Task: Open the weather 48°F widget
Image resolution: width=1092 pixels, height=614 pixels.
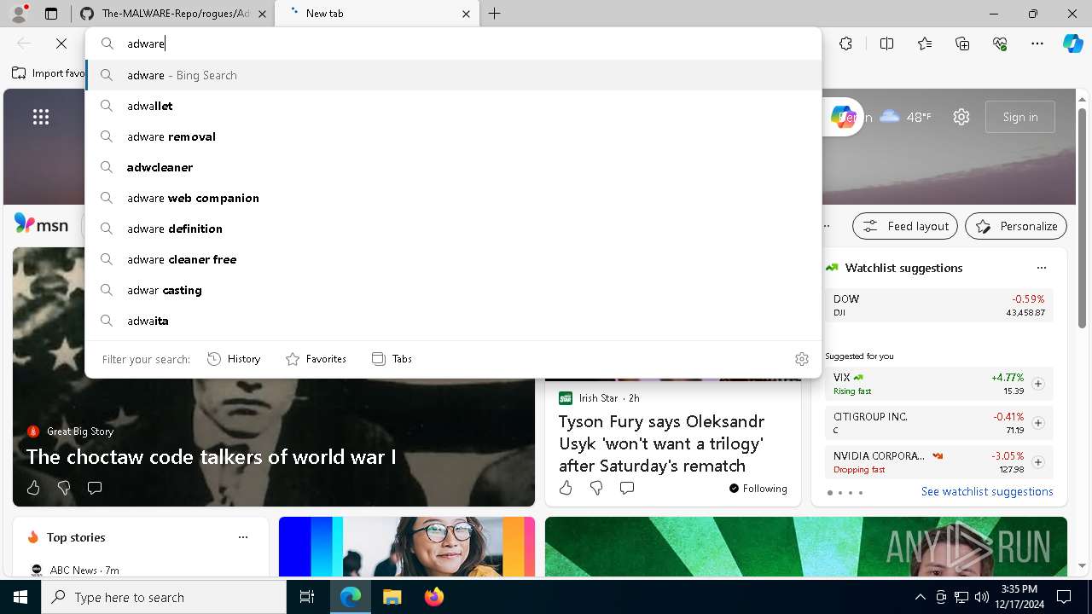Action: click(905, 117)
